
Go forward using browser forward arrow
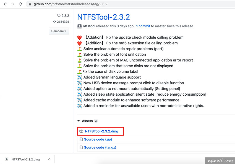click(x=13, y=4)
